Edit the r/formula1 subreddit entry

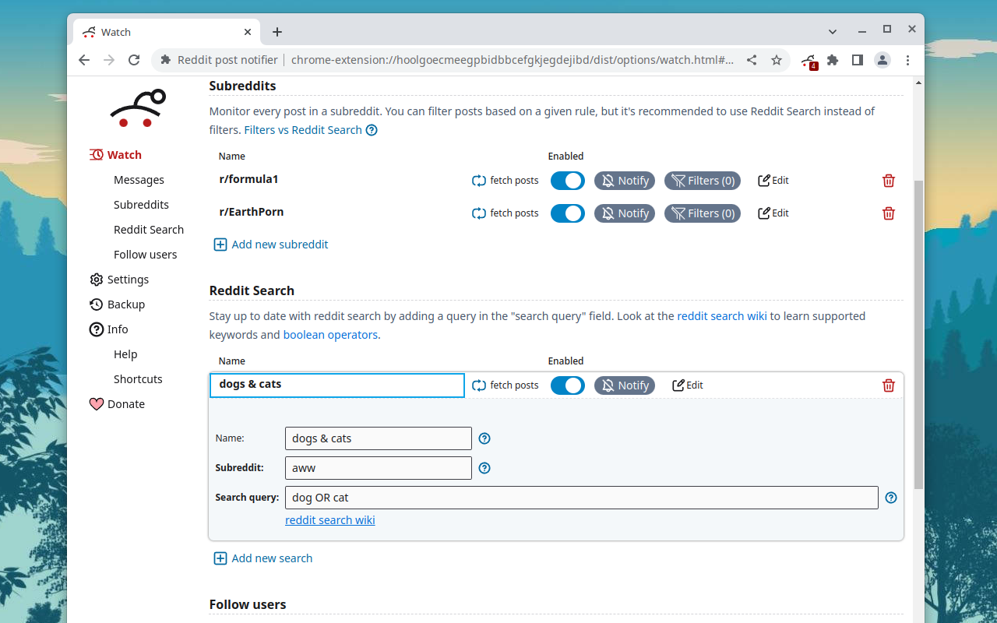(773, 181)
